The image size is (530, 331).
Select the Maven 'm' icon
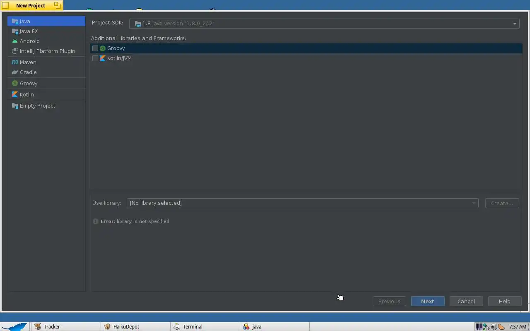pos(15,62)
